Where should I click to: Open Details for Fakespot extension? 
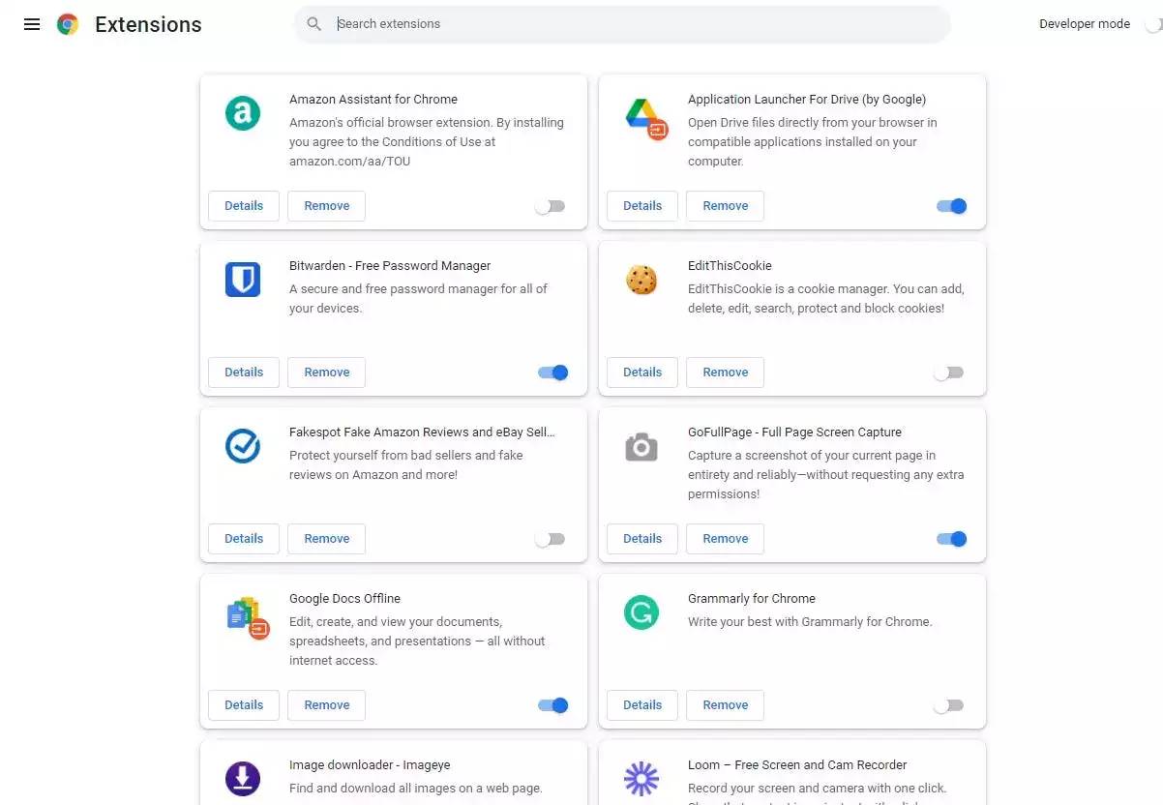point(244,539)
